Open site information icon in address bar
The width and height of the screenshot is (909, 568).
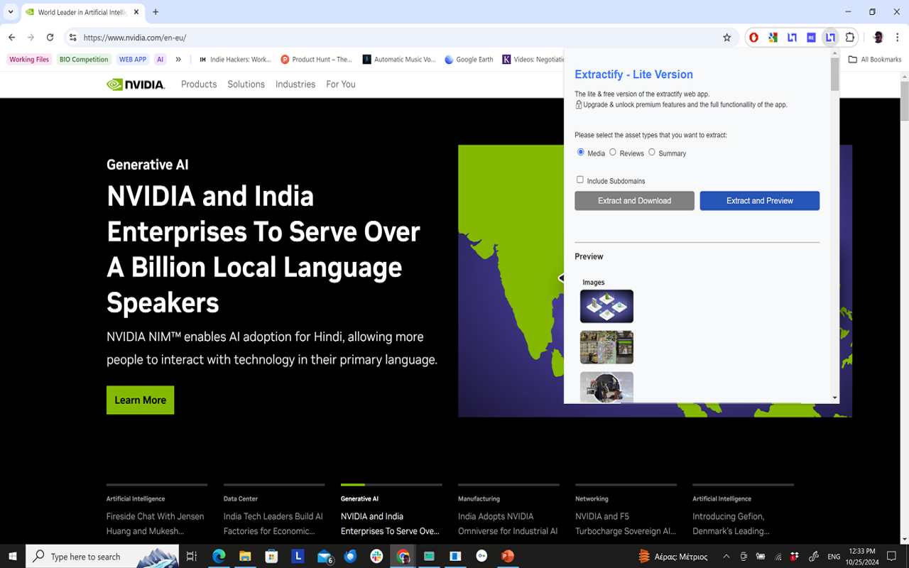pos(72,38)
